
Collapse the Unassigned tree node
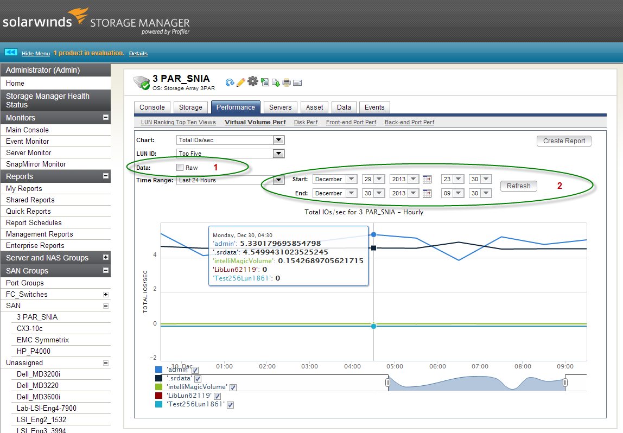pos(106,362)
